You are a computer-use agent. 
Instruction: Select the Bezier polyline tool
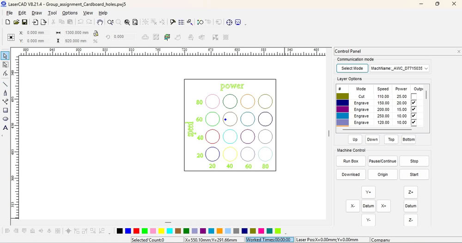[x=5, y=101]
